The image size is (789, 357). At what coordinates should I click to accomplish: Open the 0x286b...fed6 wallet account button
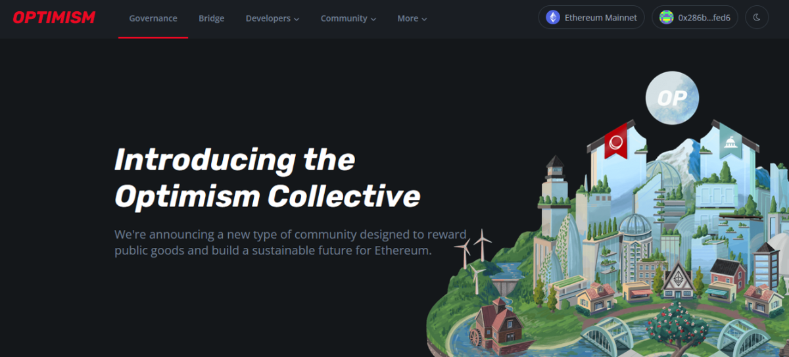click(x=695, y=18)
